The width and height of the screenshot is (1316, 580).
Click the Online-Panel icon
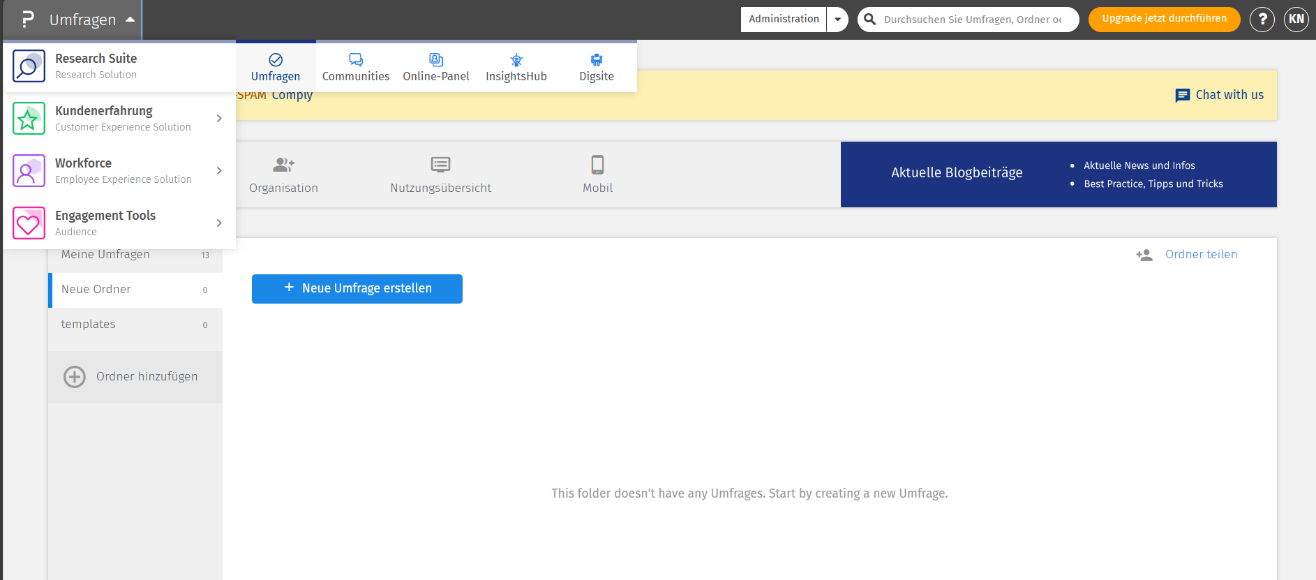click(436, 60)
